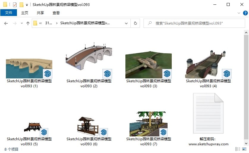The height and width of the screenshot is (153, 249).
Task: Go forward with the forward arrow
Action: (x=15, y=23)
